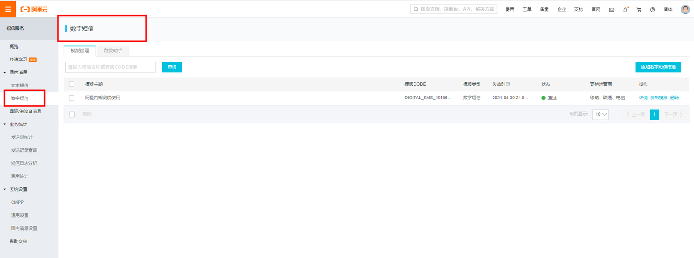This screenshot has width=694, height=258.
Task: Open the page size dropdown showing 10
Action: click(x=601, y=114)
